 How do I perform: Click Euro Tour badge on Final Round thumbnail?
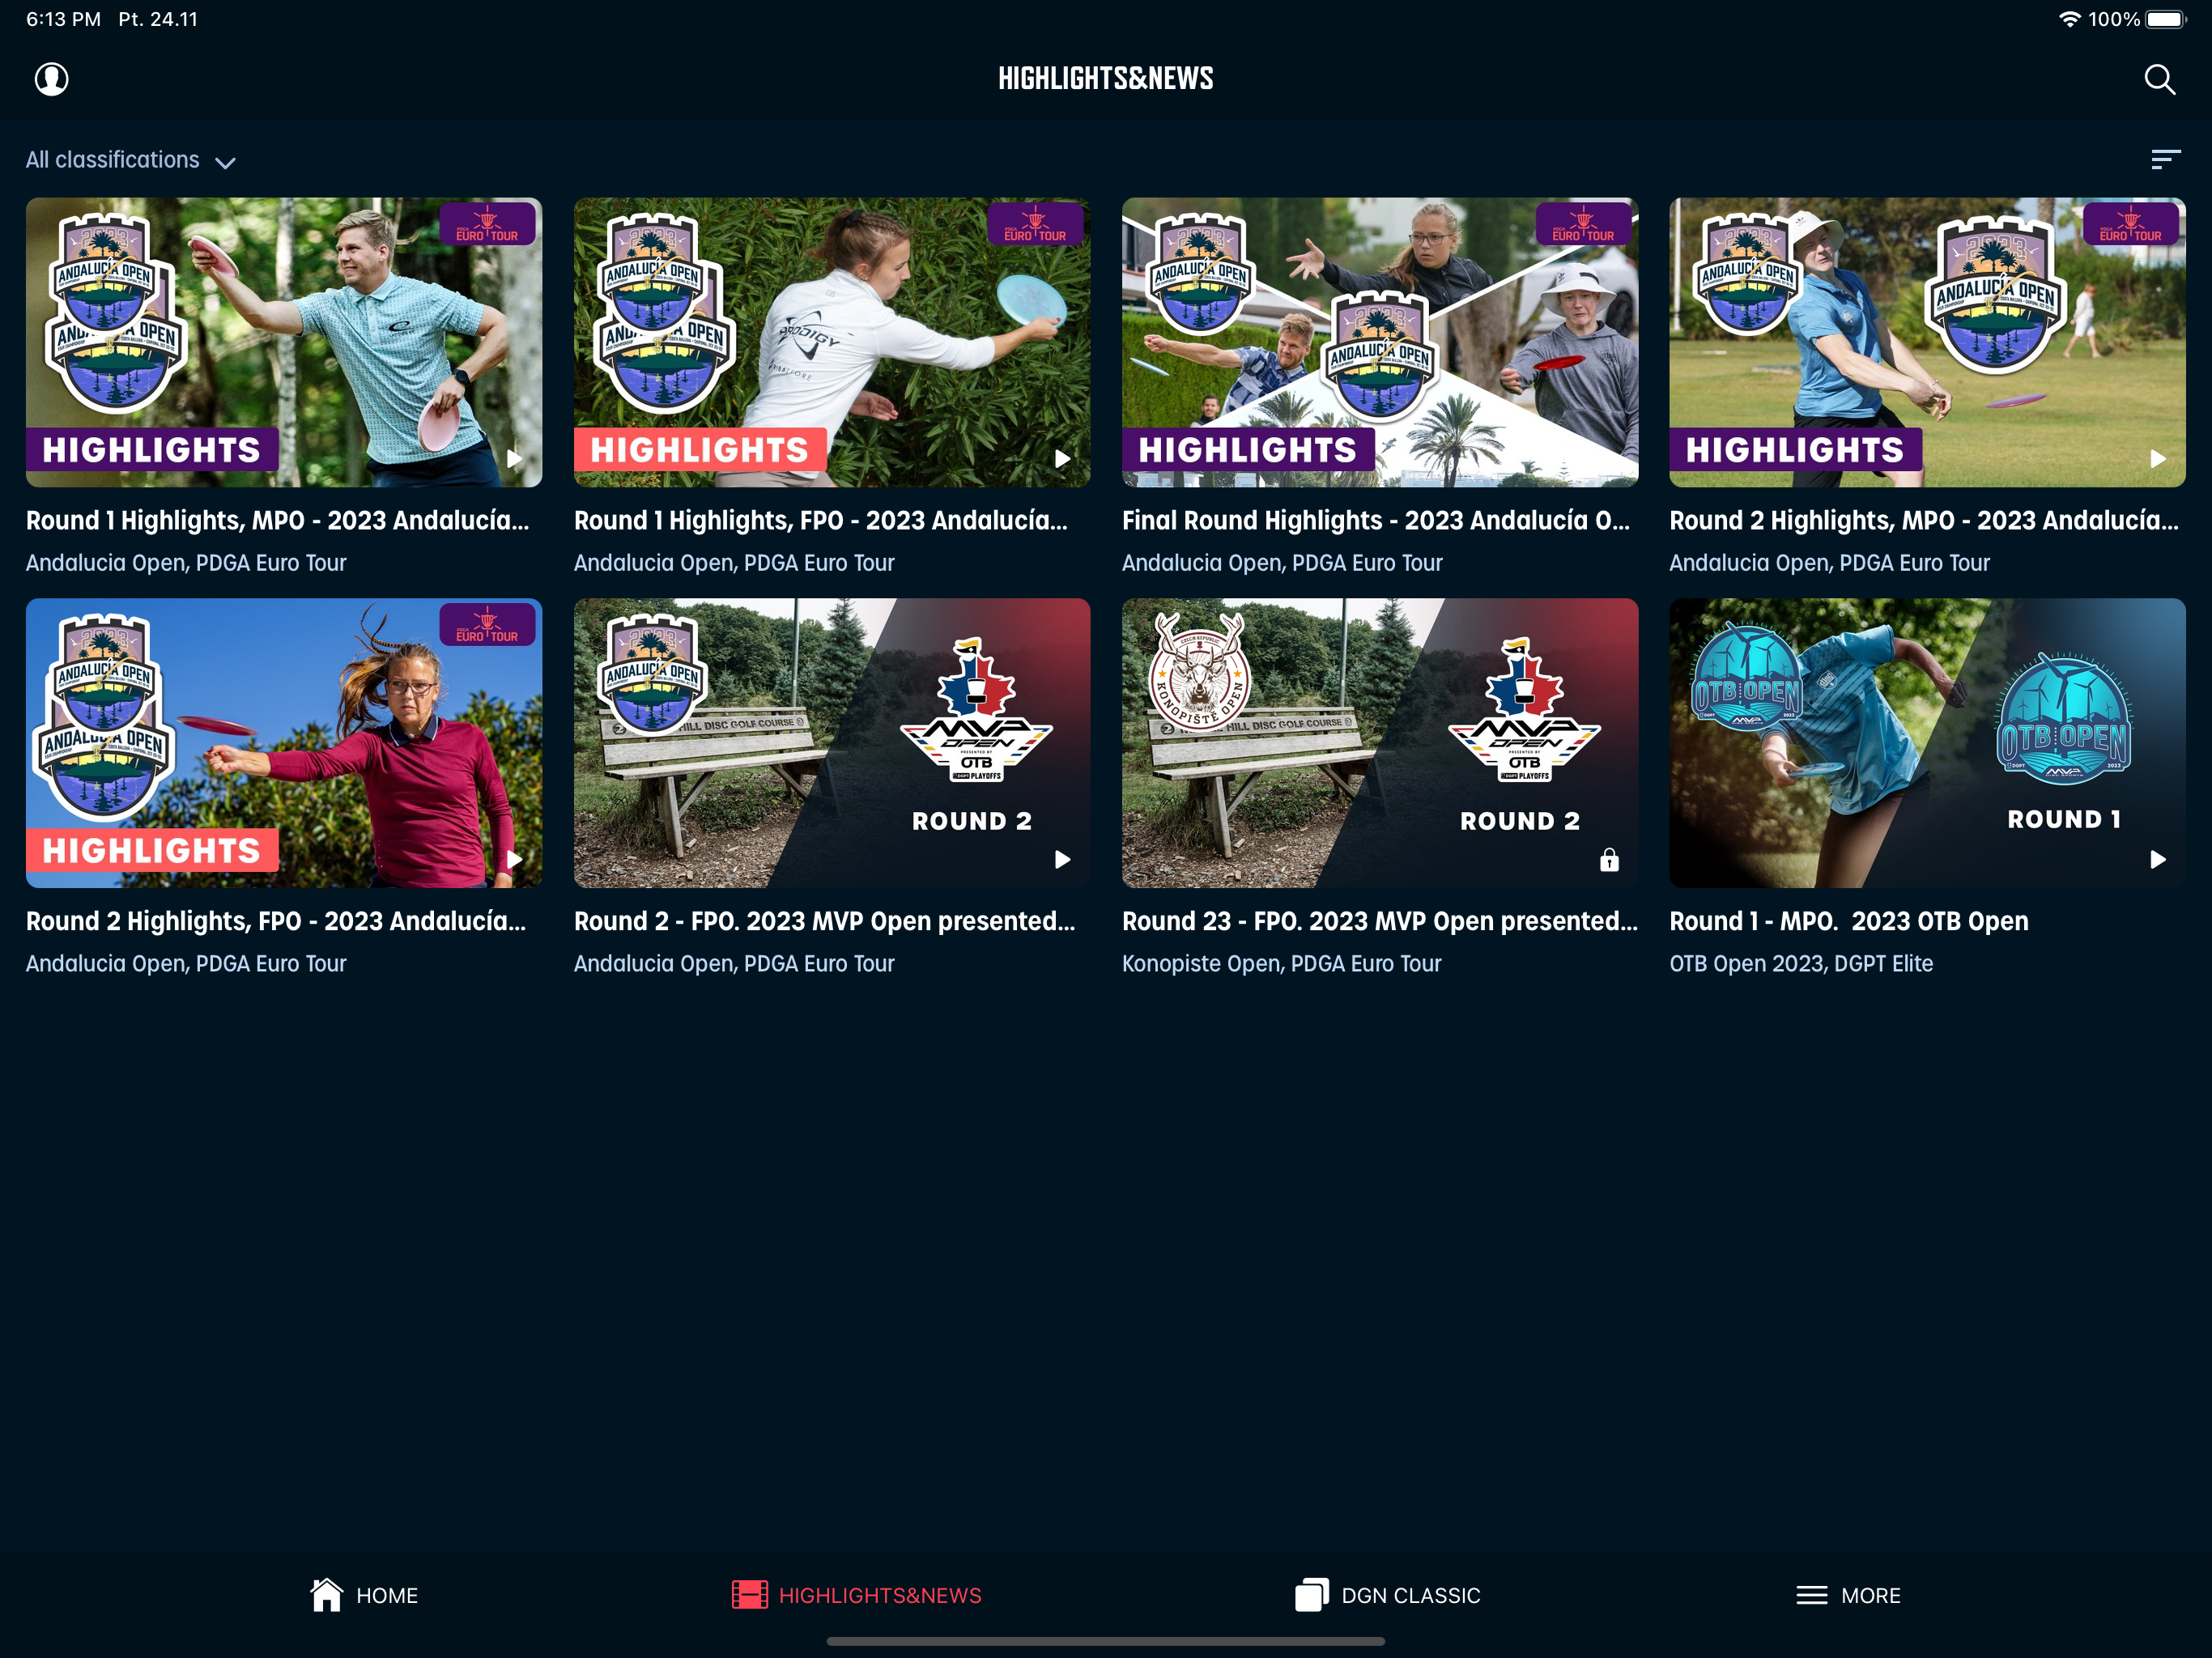1583,224
